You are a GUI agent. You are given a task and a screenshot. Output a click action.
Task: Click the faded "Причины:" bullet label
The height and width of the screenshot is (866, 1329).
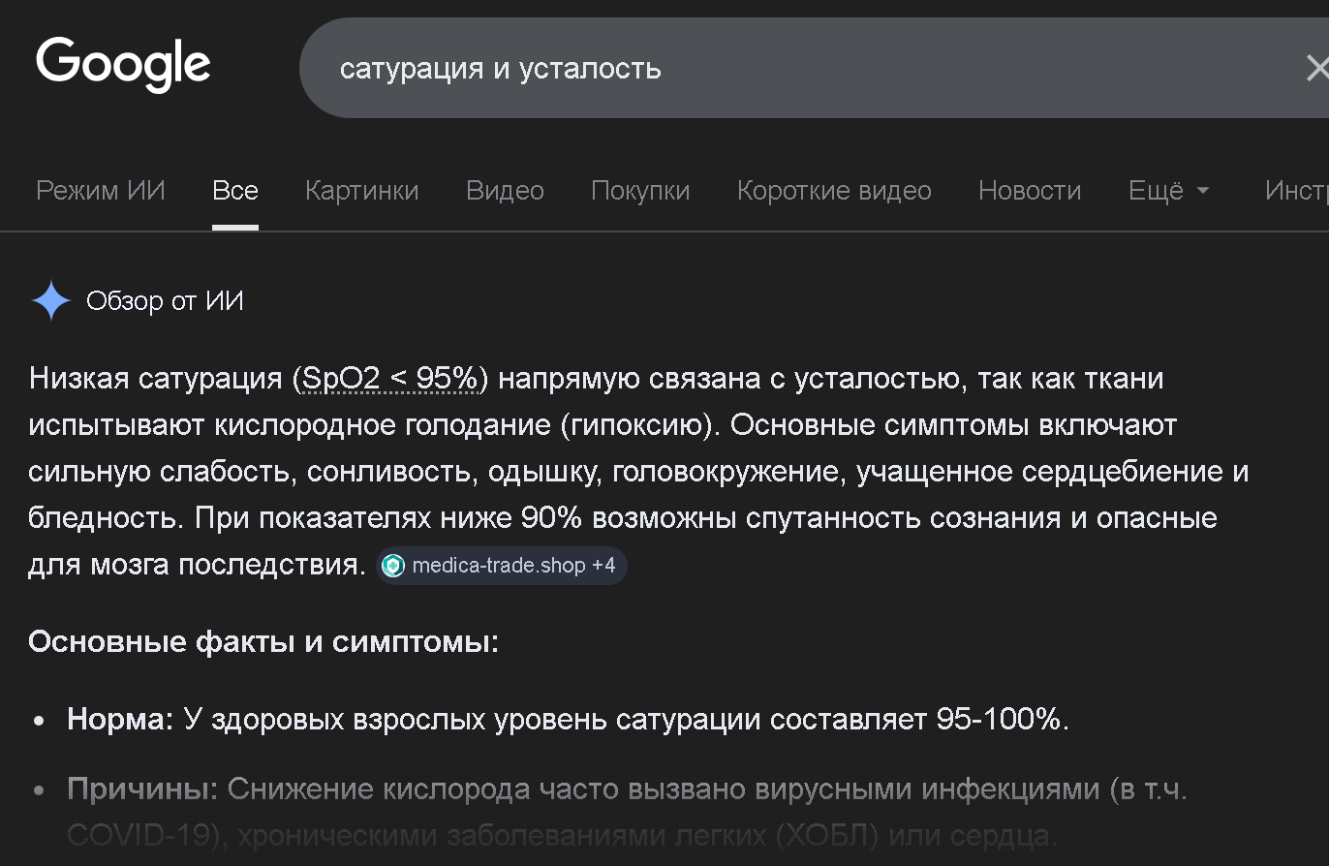[x=143, y=789]
